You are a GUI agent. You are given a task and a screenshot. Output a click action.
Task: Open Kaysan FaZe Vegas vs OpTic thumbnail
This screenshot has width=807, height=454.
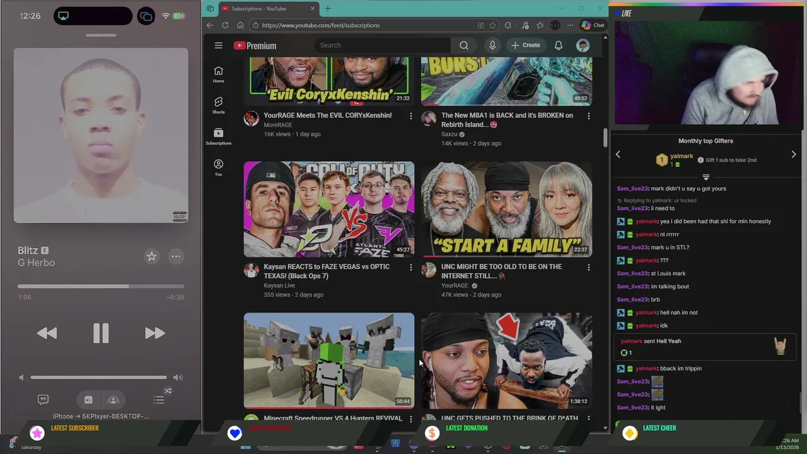click(x=329, y=209)
